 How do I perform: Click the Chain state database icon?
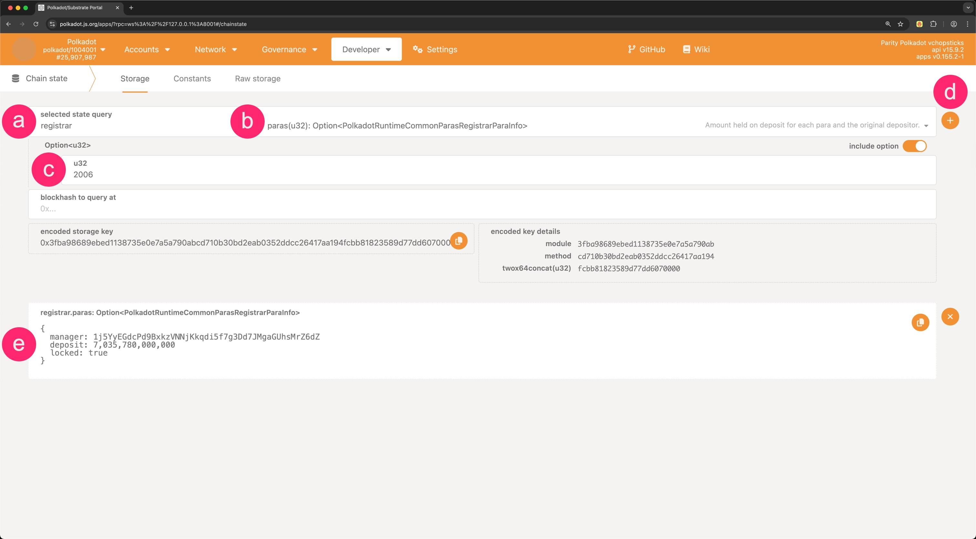(15, 78)
